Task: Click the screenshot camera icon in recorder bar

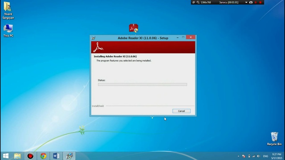Action: pos(251,2)
